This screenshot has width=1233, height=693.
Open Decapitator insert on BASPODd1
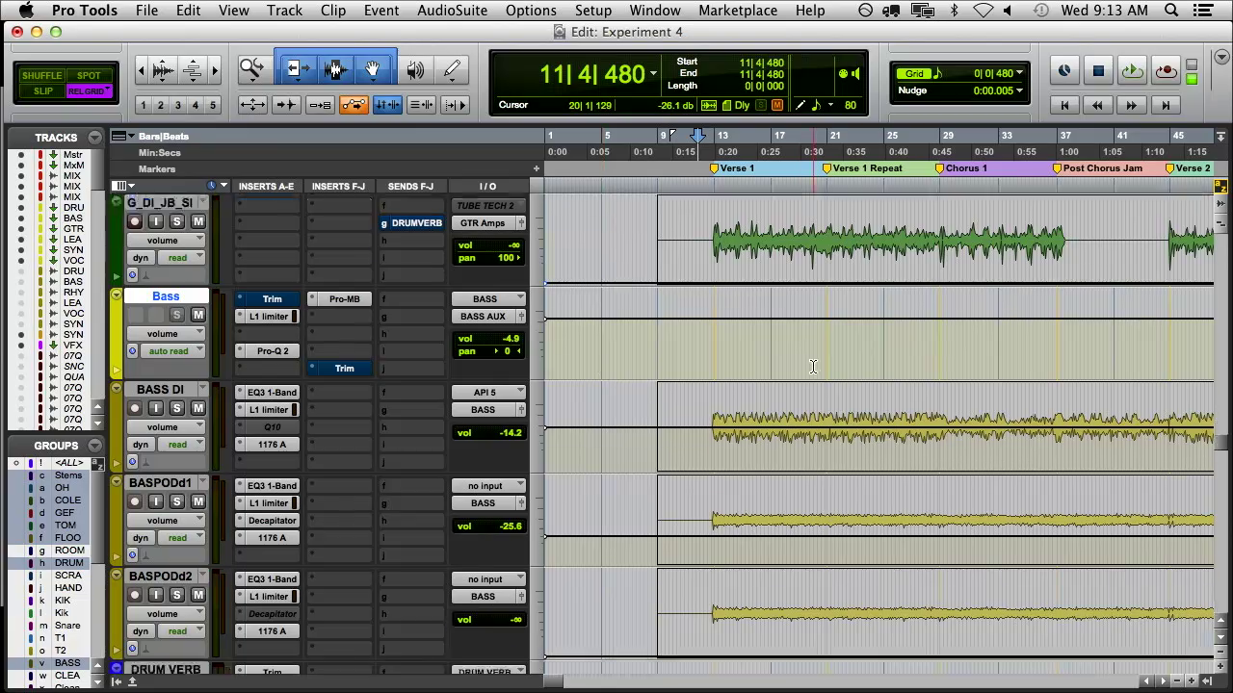click(273, 521)
